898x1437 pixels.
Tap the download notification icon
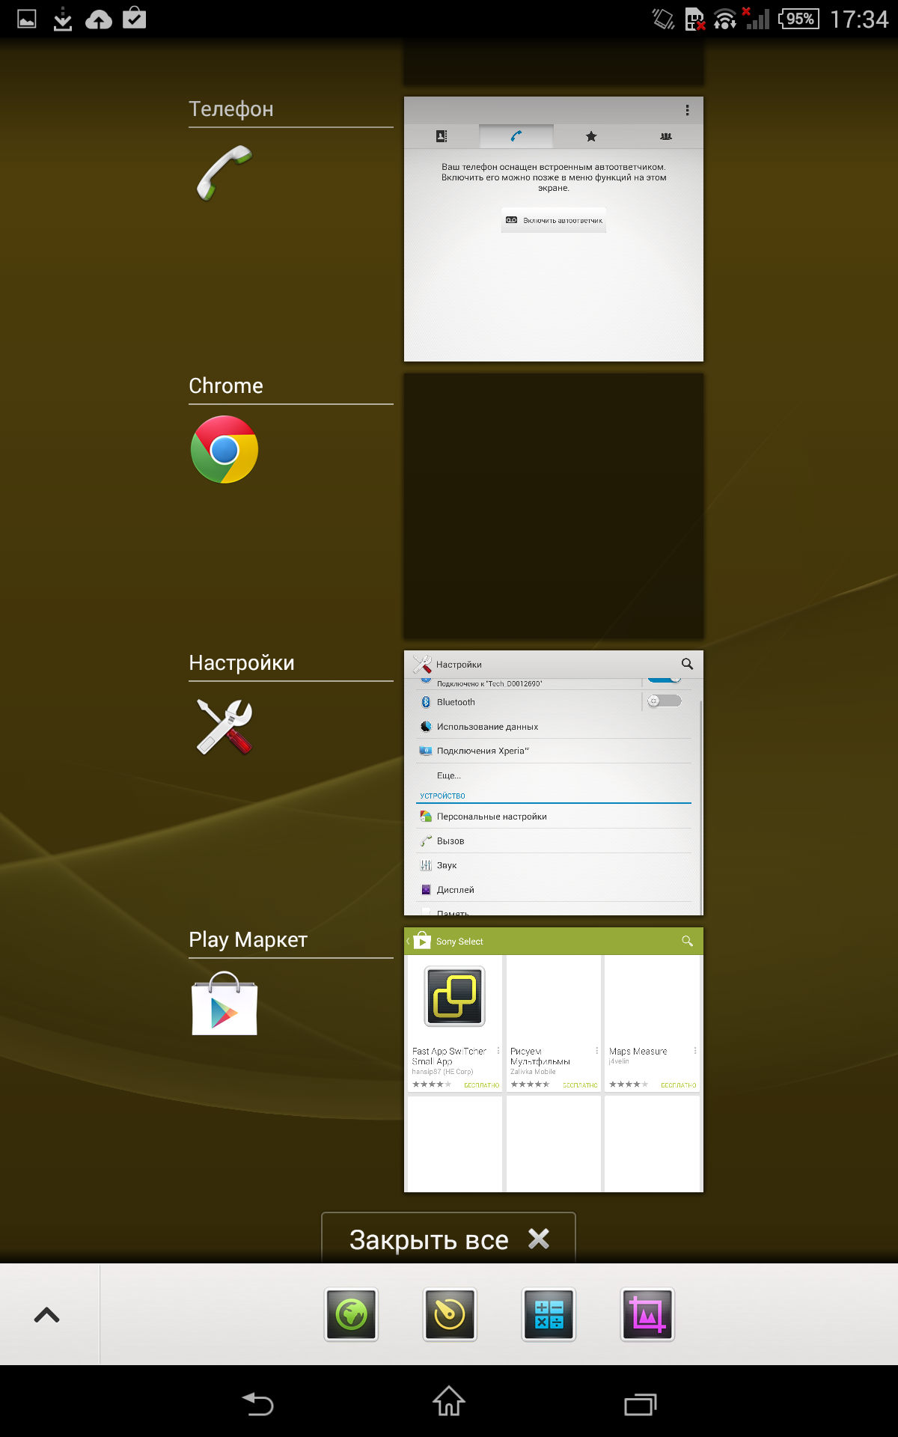pyautogui.click(x=63, y=19)
